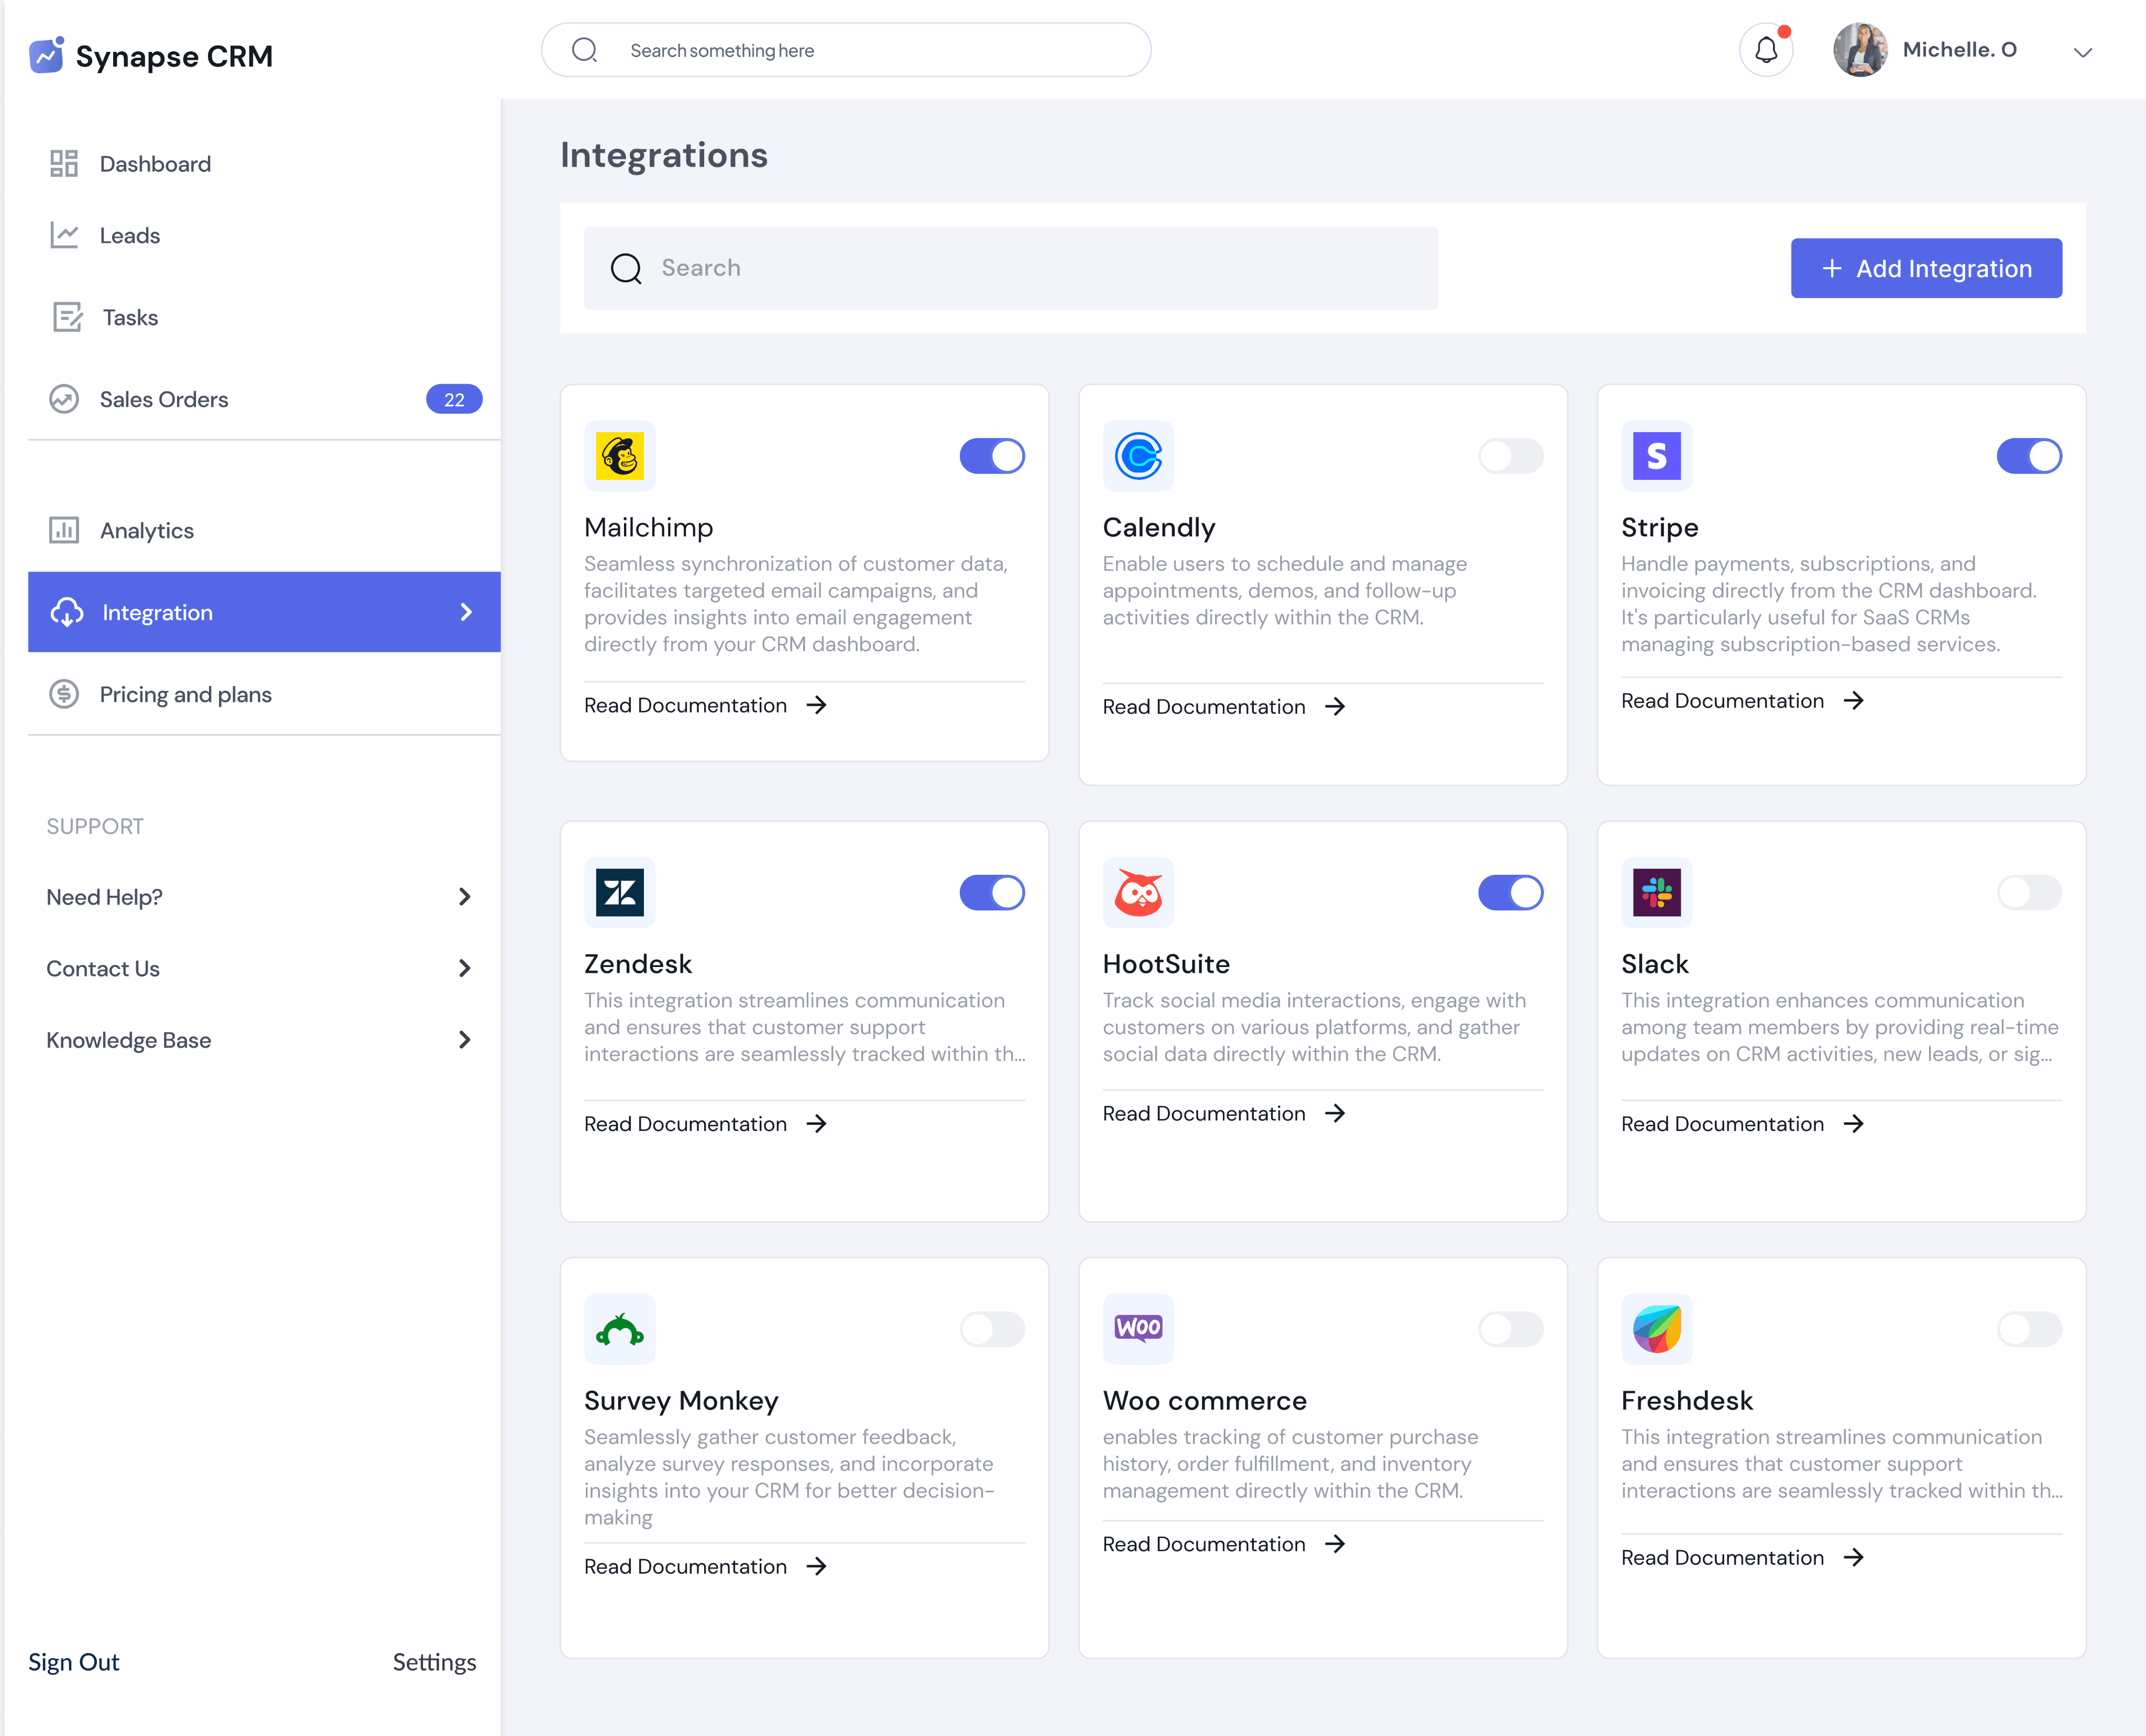Viewport: 2146px width, 1736px height.
Task: Click the Calendly logo icon
Action: tap(1138, 456)
